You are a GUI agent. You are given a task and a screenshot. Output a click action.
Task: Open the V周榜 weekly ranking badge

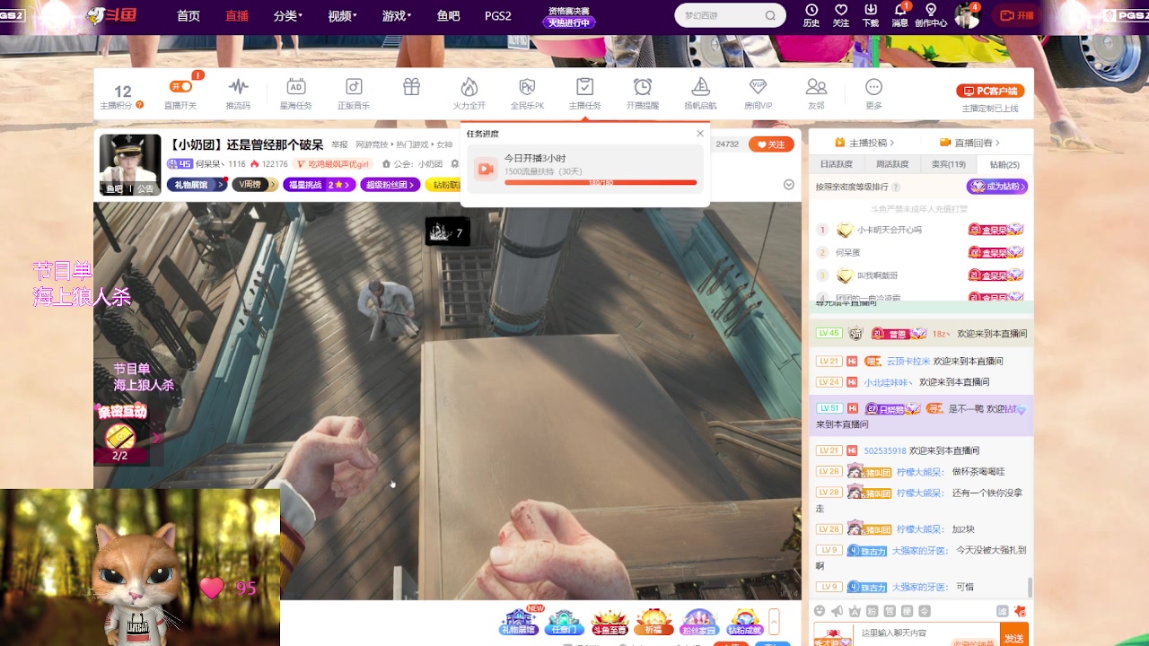254,185
